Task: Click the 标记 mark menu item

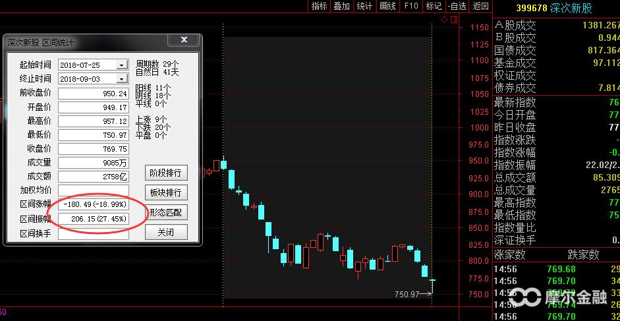Action: [434, 7]
